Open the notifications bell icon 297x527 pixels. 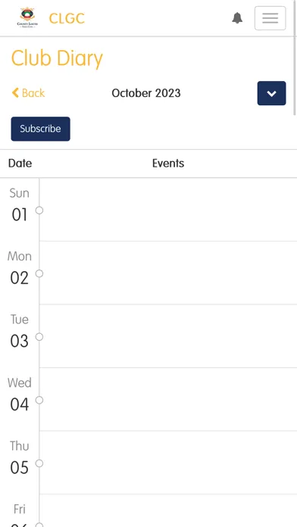237,18
